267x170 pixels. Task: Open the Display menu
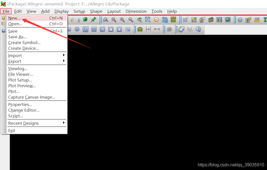(62, 11)
